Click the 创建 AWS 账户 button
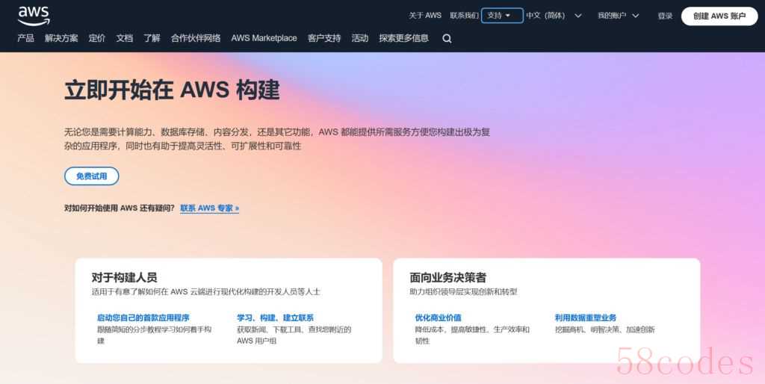Image resolution: width=765 pixels, height=384 pixels. 719,16
